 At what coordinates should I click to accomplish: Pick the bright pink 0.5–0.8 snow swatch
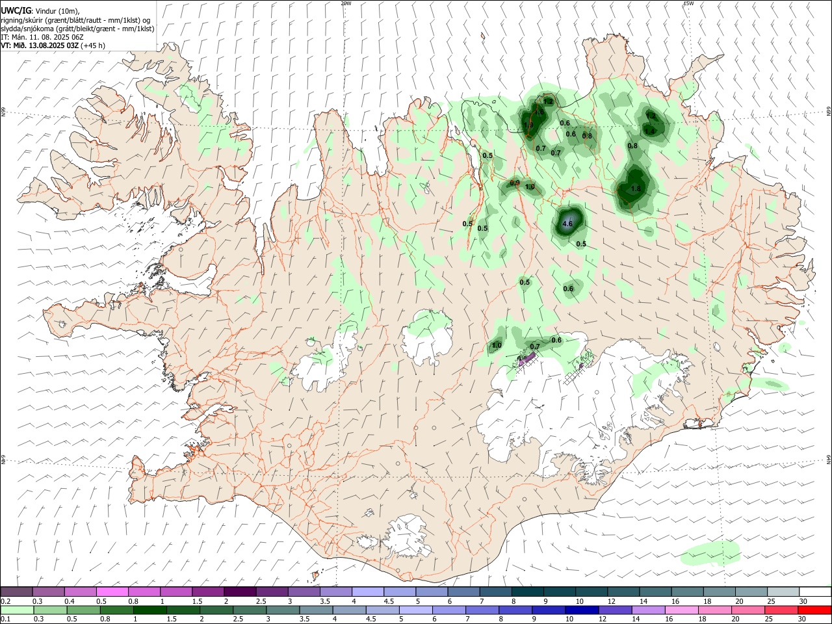coord(112,592)
